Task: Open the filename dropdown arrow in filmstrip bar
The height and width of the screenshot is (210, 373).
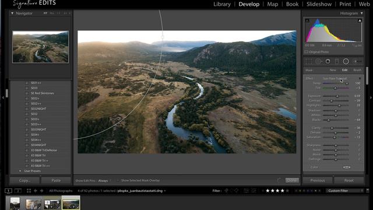Action: tap(164, 191)
